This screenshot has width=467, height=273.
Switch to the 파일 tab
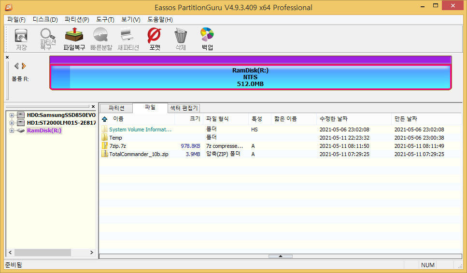pyautogui.click(x=150, y=107)
